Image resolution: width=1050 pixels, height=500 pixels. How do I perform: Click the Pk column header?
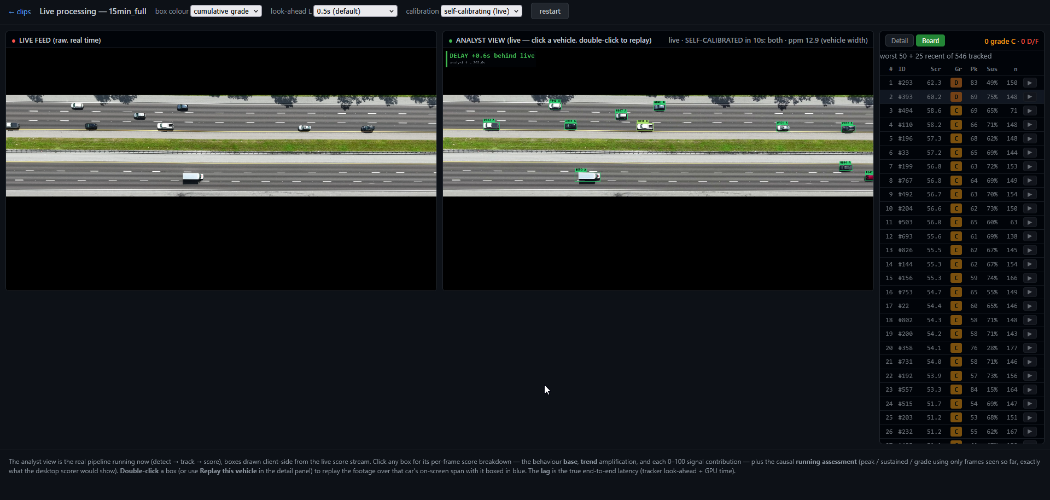974,69
